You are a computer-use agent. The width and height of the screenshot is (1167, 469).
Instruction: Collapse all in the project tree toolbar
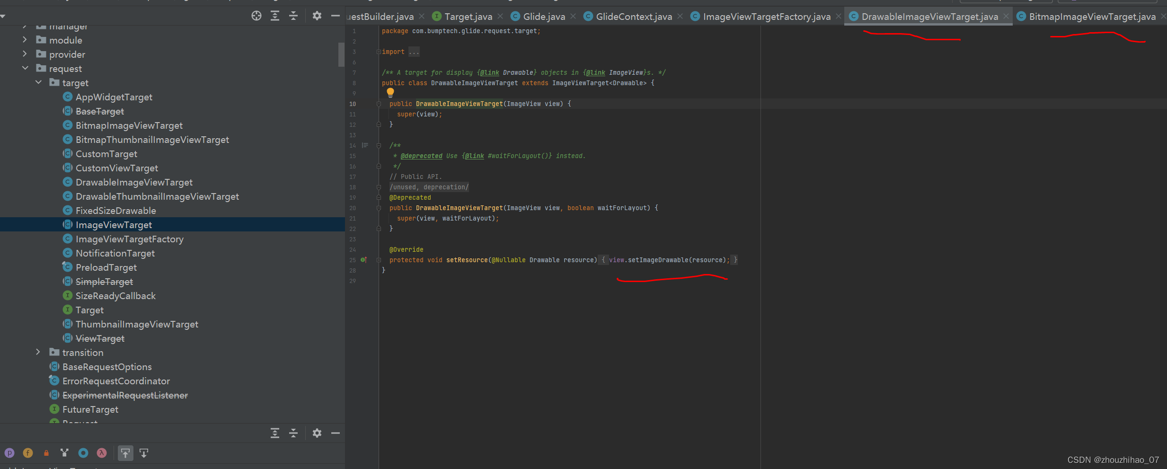[293, 16]
